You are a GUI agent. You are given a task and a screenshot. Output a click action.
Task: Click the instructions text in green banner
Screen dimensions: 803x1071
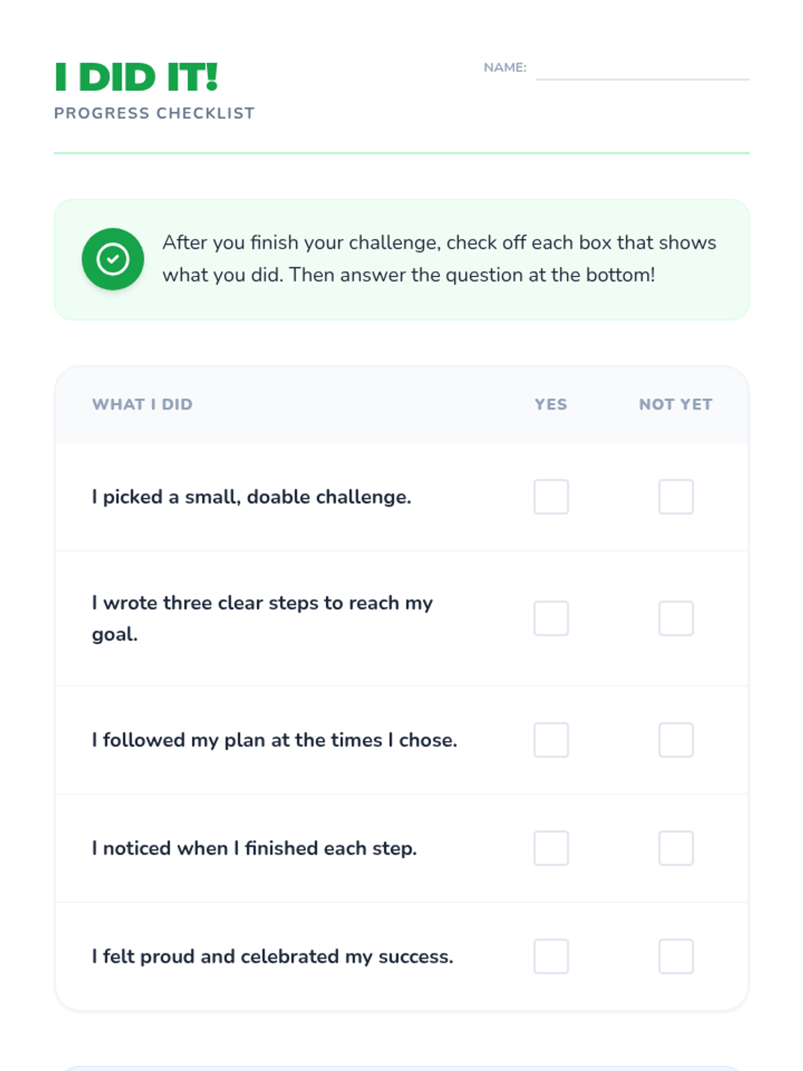click(438, 258)
